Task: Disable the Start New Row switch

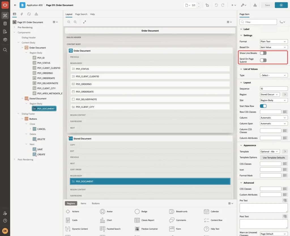Action: 263,106
